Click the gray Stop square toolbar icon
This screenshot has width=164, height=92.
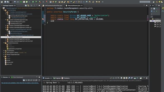pos(43,2)
